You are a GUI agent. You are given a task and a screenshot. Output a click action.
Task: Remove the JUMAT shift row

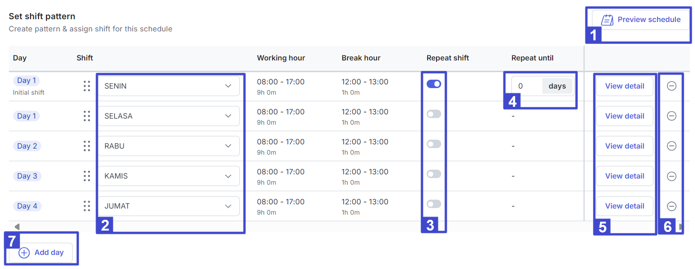tap(671, 206)
